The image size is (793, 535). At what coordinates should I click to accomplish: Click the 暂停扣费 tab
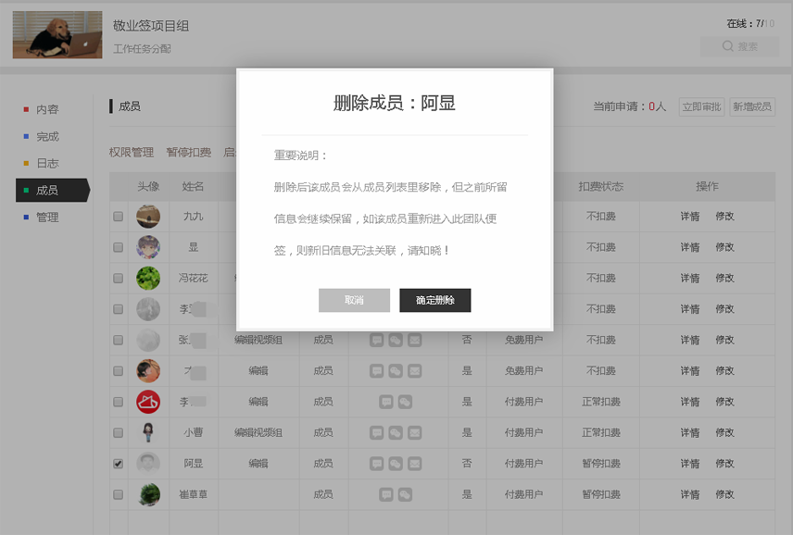pyautogui.click(x=189, y=152)
